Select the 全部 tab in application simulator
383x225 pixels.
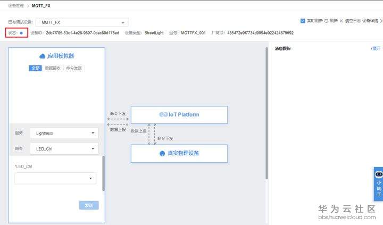pos(36,68)
